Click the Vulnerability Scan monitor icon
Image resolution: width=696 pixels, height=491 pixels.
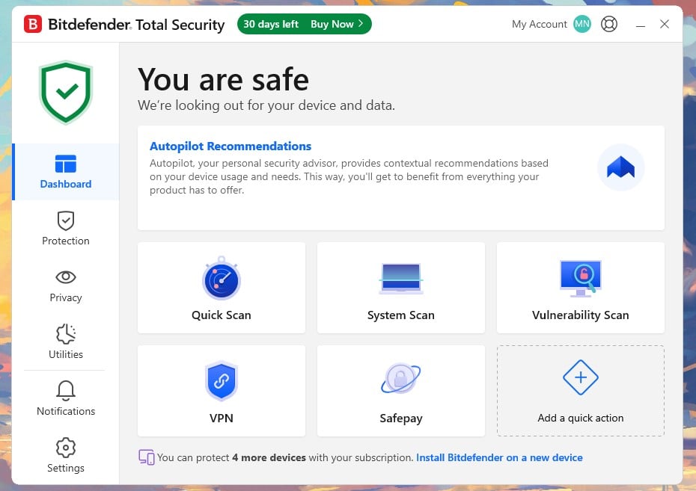click(581, 279)
